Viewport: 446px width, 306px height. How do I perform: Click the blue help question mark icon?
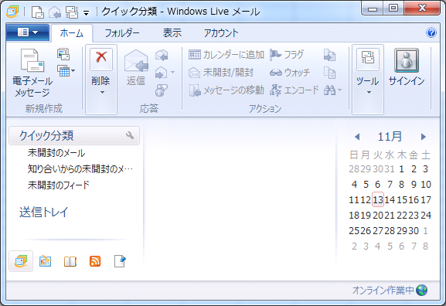431,32
